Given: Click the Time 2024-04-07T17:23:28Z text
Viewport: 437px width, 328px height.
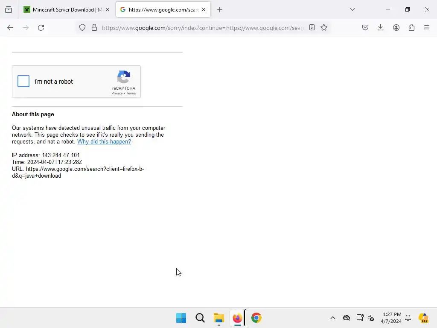Looking at the screenshot, I should (x=47, y=162).
